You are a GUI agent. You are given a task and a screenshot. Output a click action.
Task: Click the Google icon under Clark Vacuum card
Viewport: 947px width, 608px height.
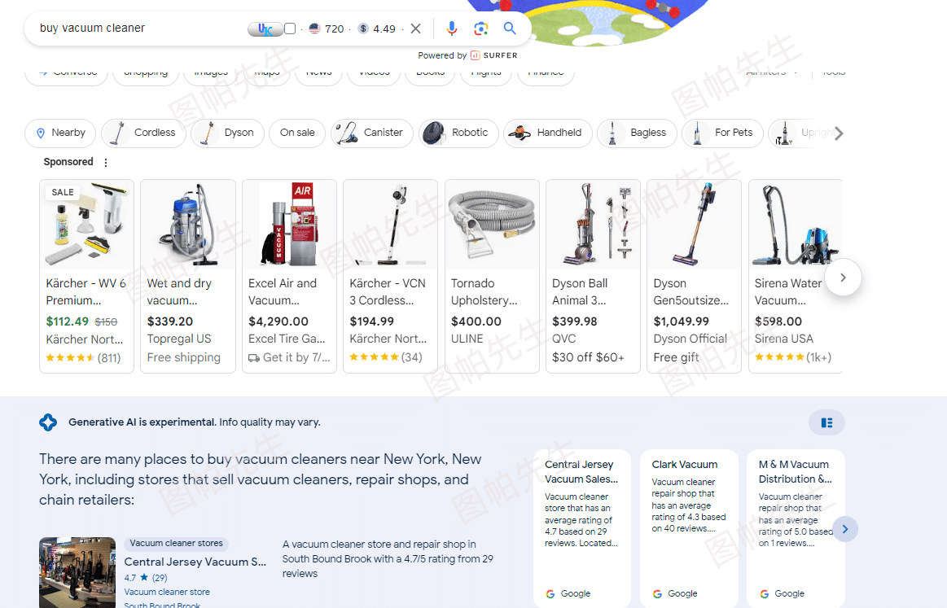click(657, 594)
